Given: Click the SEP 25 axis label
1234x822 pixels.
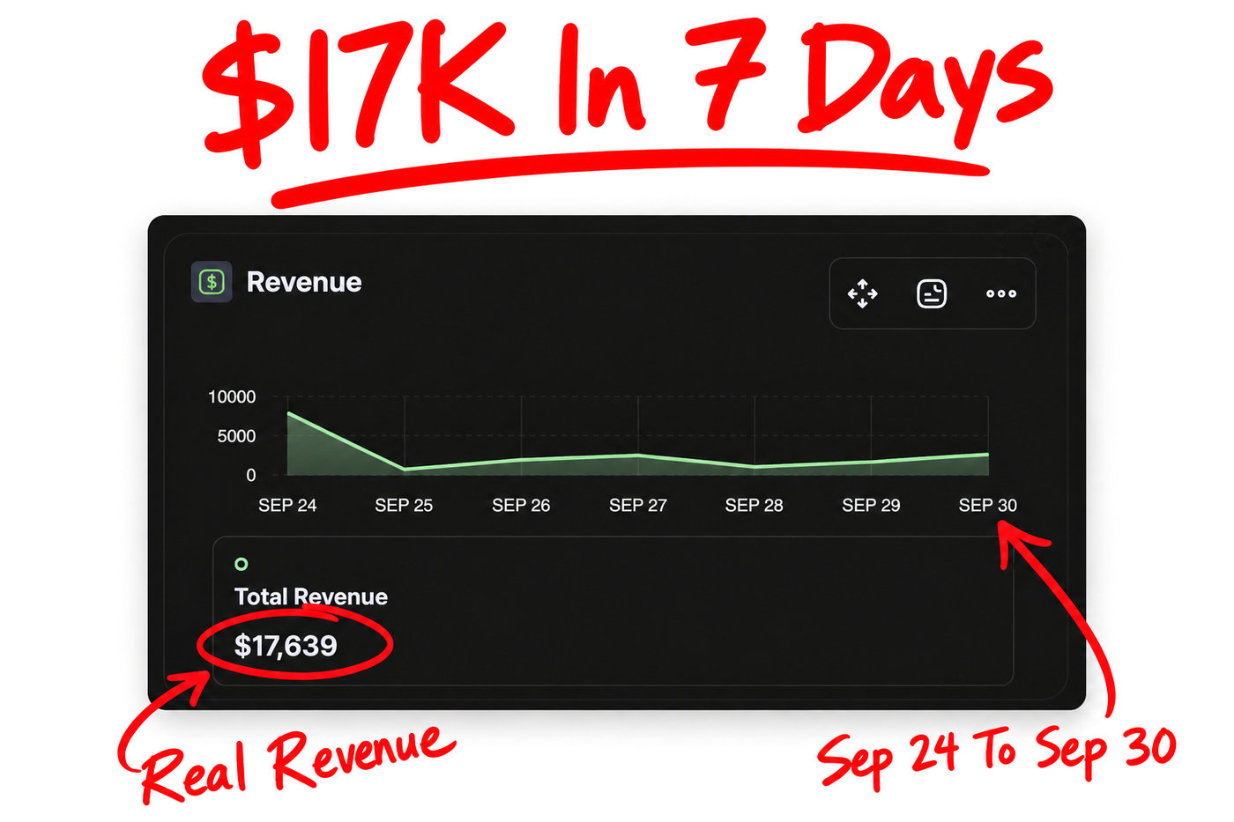Looking at the screenshot, I should pos(404,506).
